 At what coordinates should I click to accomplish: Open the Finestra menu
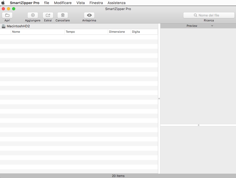tap(96, 3)
